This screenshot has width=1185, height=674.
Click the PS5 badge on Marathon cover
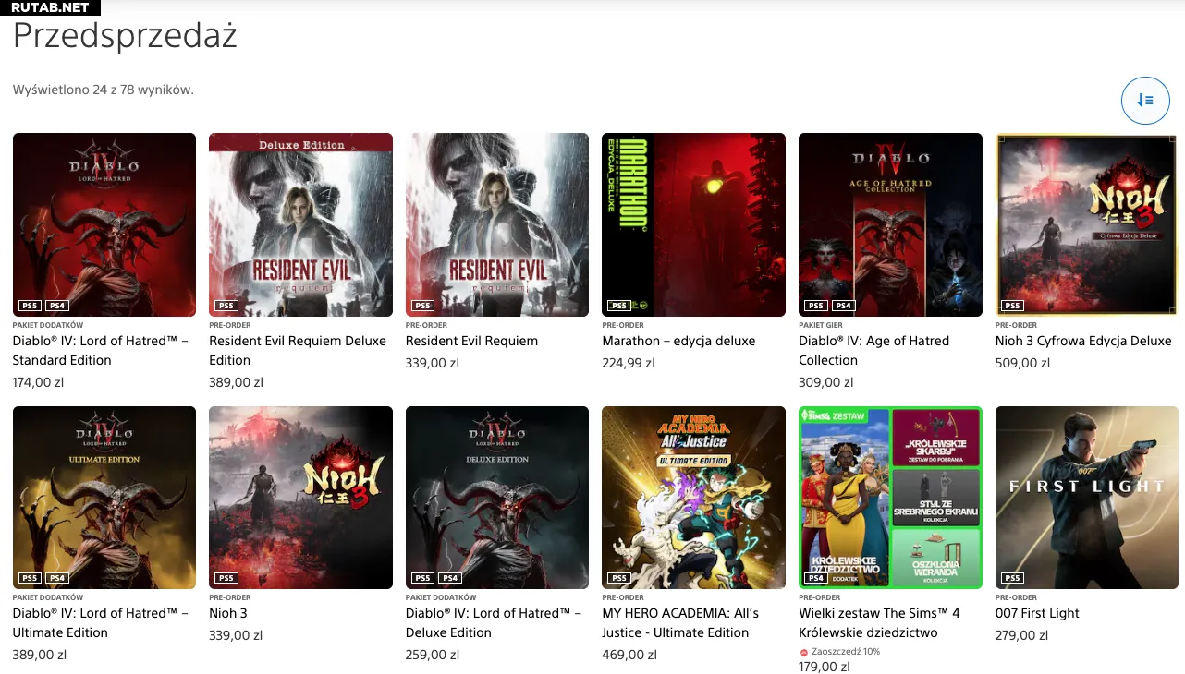[x=618, y=306]
